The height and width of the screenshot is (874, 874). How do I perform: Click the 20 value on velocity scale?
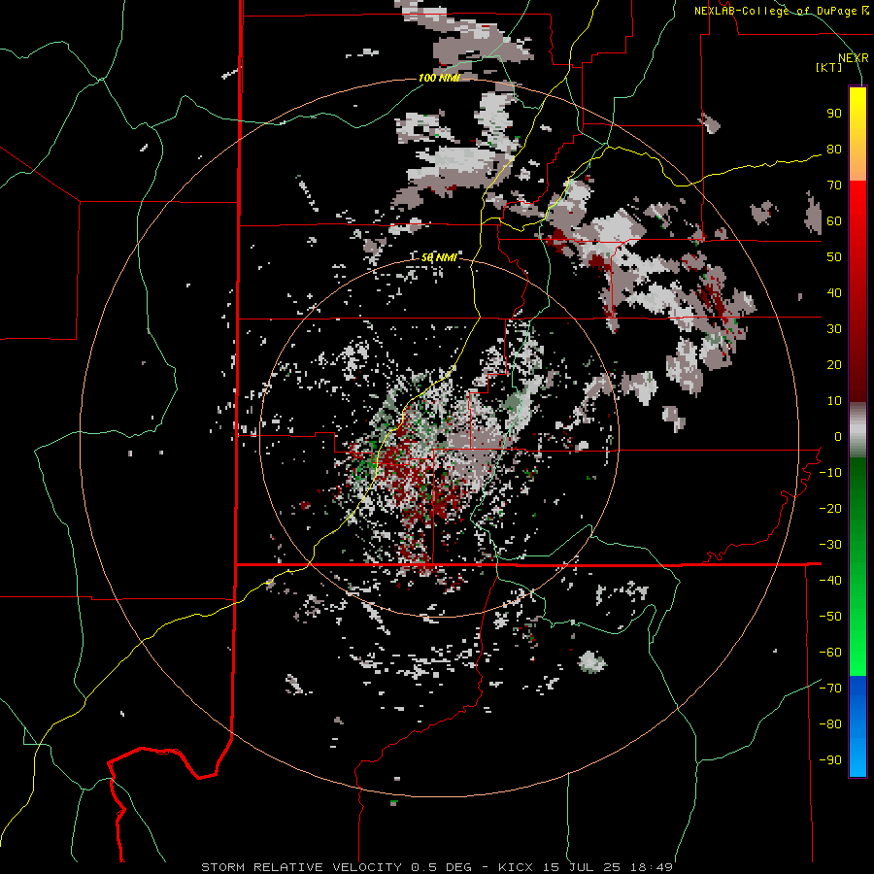click(834, 365)
